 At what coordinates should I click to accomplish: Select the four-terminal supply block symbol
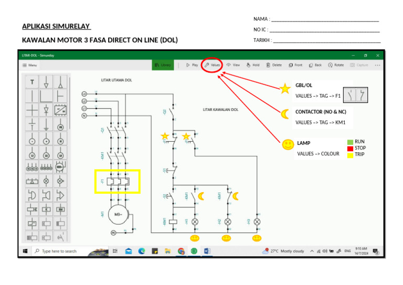46,167
